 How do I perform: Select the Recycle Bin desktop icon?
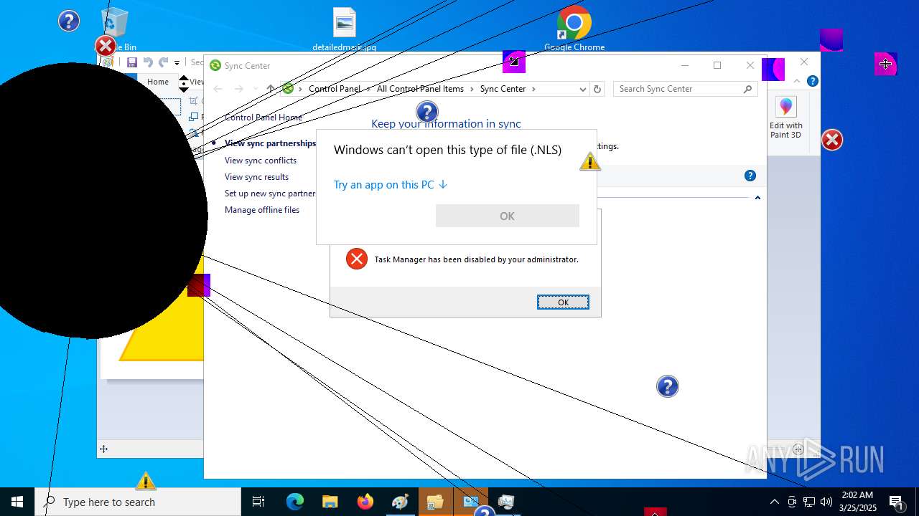115,30
